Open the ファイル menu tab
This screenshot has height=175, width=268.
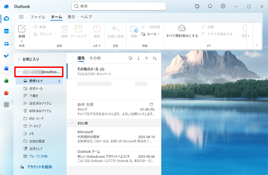tap(38, 17)
